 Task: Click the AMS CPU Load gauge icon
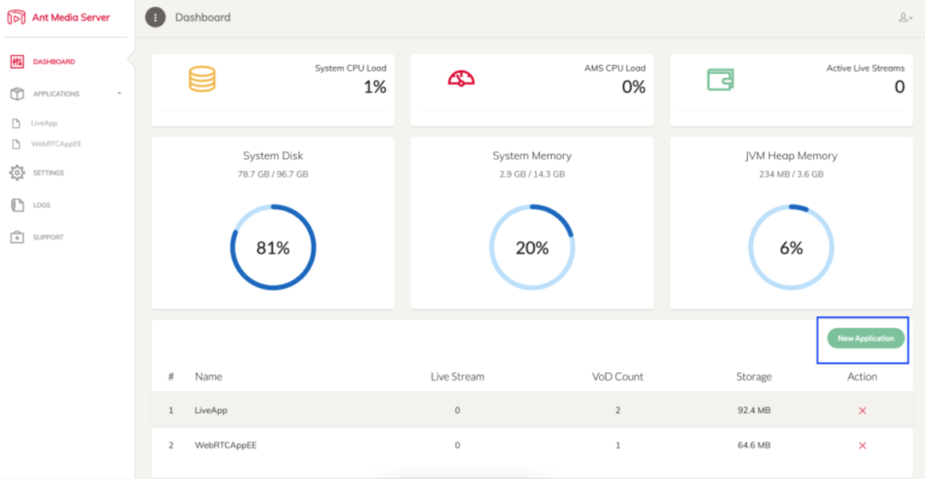(x=461, y=79)
